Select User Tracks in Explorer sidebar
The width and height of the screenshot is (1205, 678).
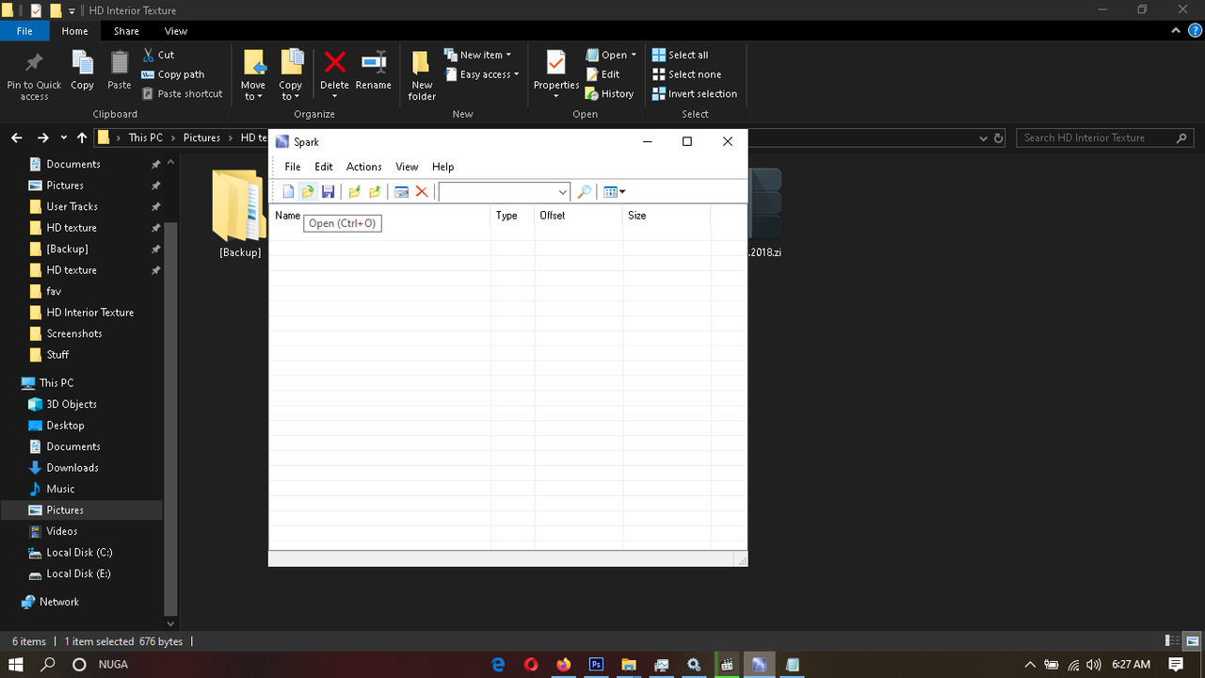(72, 206)
